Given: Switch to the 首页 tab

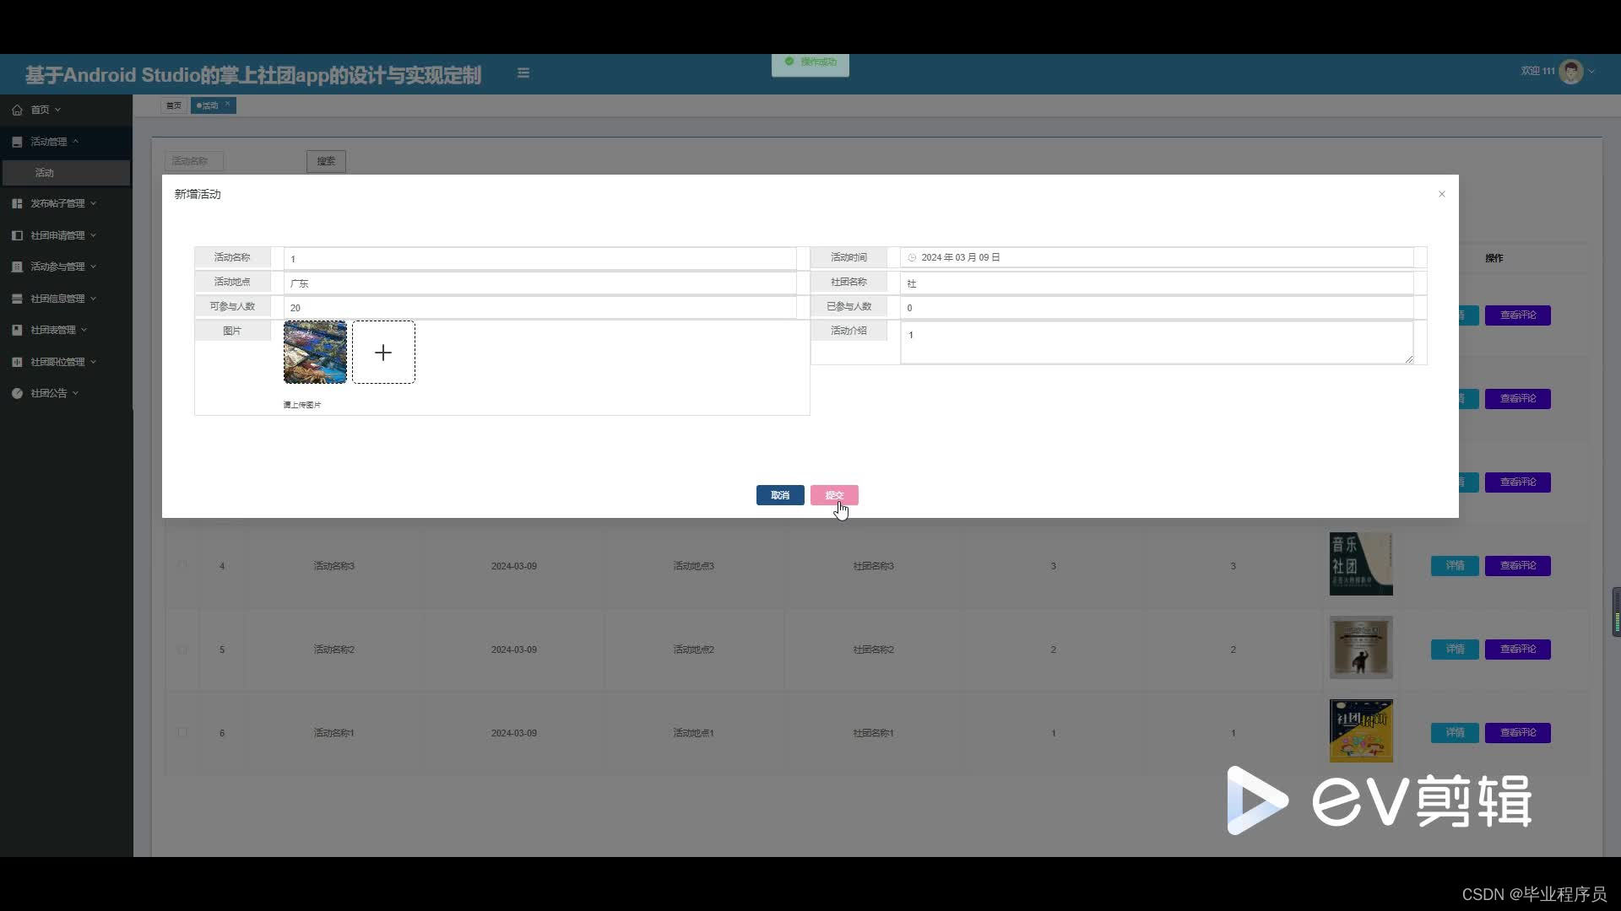Looking at the screenshot, I should 174,105.
